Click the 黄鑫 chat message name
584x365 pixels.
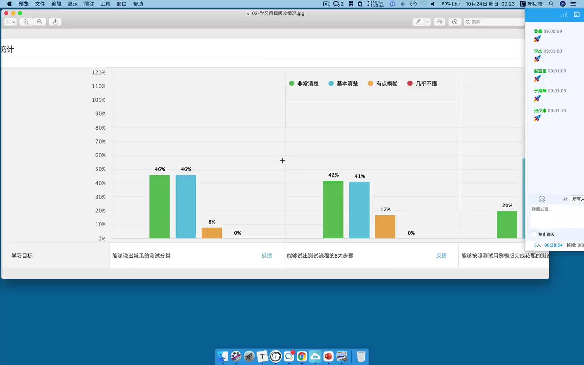pos(538,31)
